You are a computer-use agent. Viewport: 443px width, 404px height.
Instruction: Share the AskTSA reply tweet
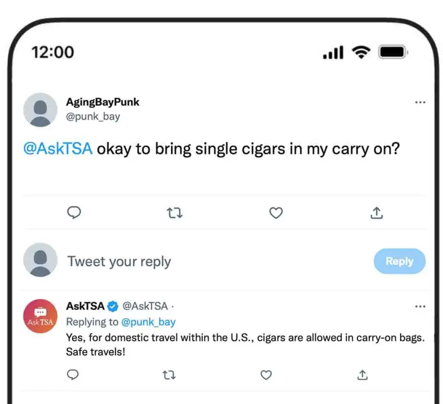point(362,375)
